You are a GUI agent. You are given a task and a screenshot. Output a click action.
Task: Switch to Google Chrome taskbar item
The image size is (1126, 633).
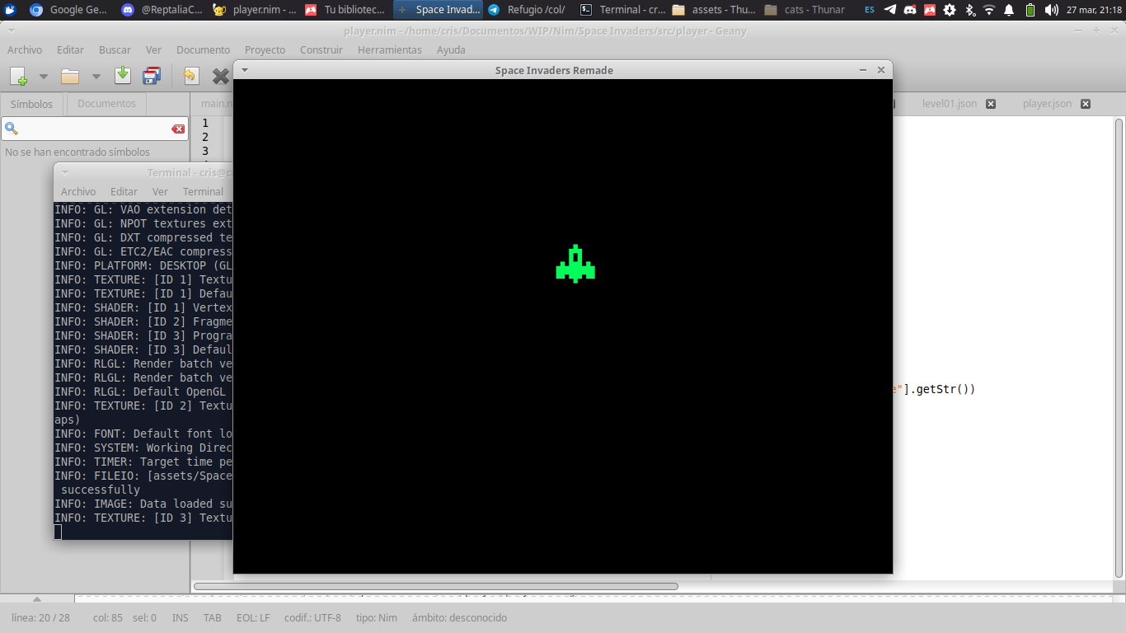coord(68,10)
